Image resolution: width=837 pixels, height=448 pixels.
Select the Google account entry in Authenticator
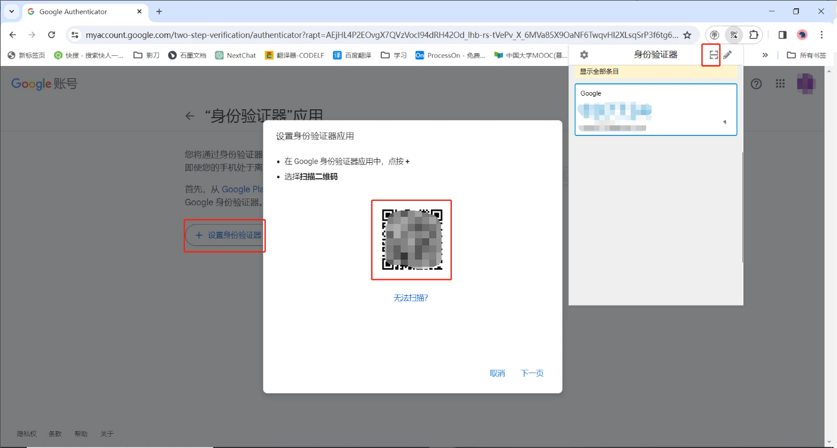pos(655,109)
